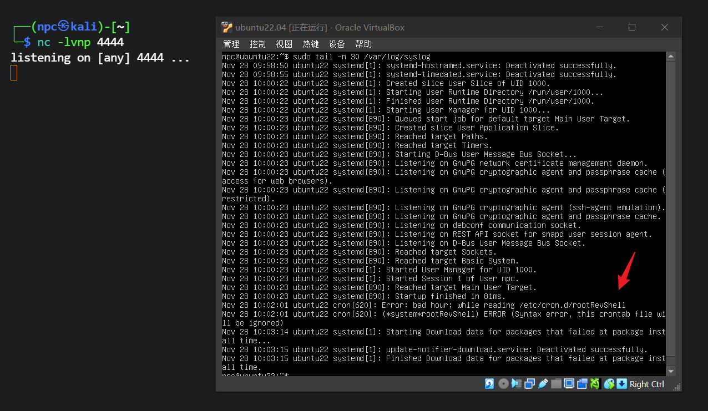The image size is (708, 411).
Task: Click the Right Ctrl host key label
Action: click(x=647, y=384)
